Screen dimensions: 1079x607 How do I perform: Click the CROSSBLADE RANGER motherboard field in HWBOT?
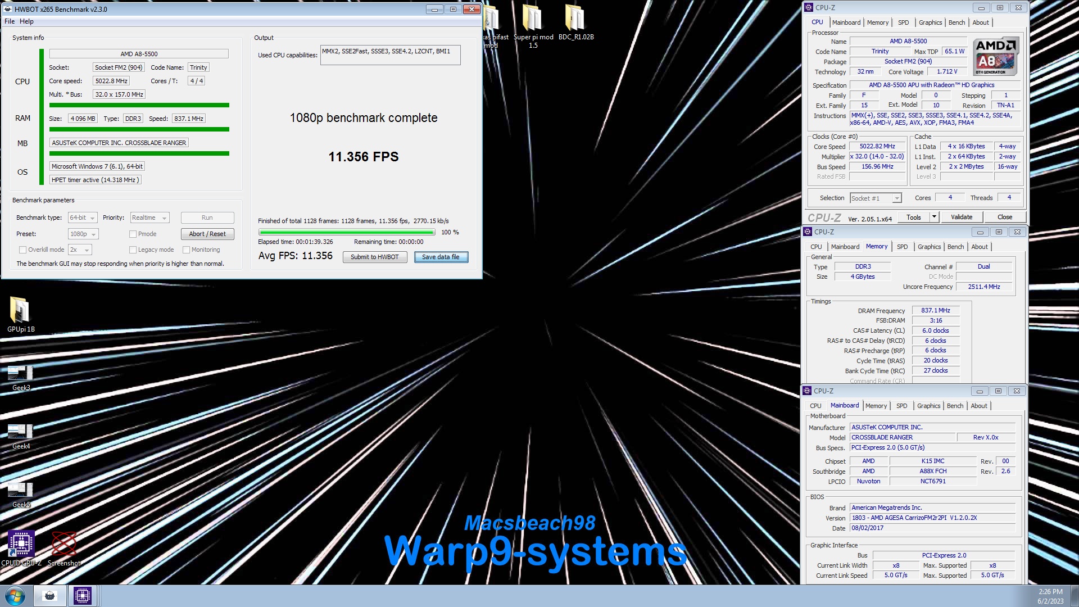tap(119, 143)
